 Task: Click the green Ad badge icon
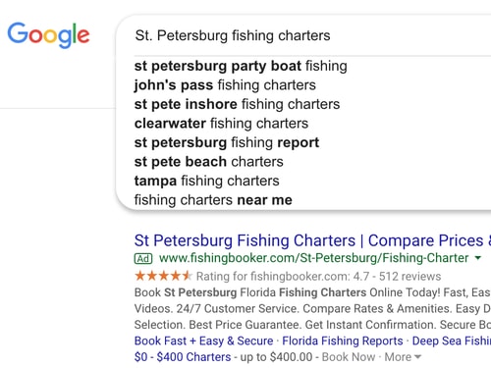point(143,259)
